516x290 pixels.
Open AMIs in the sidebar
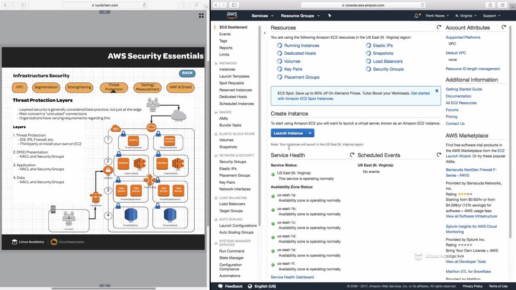tap(223, 118)
